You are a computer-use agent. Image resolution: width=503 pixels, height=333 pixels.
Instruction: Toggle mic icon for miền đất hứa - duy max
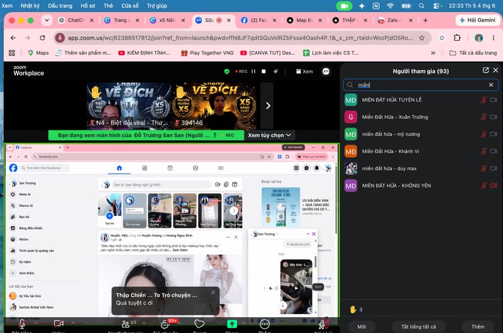coord(484,168)
